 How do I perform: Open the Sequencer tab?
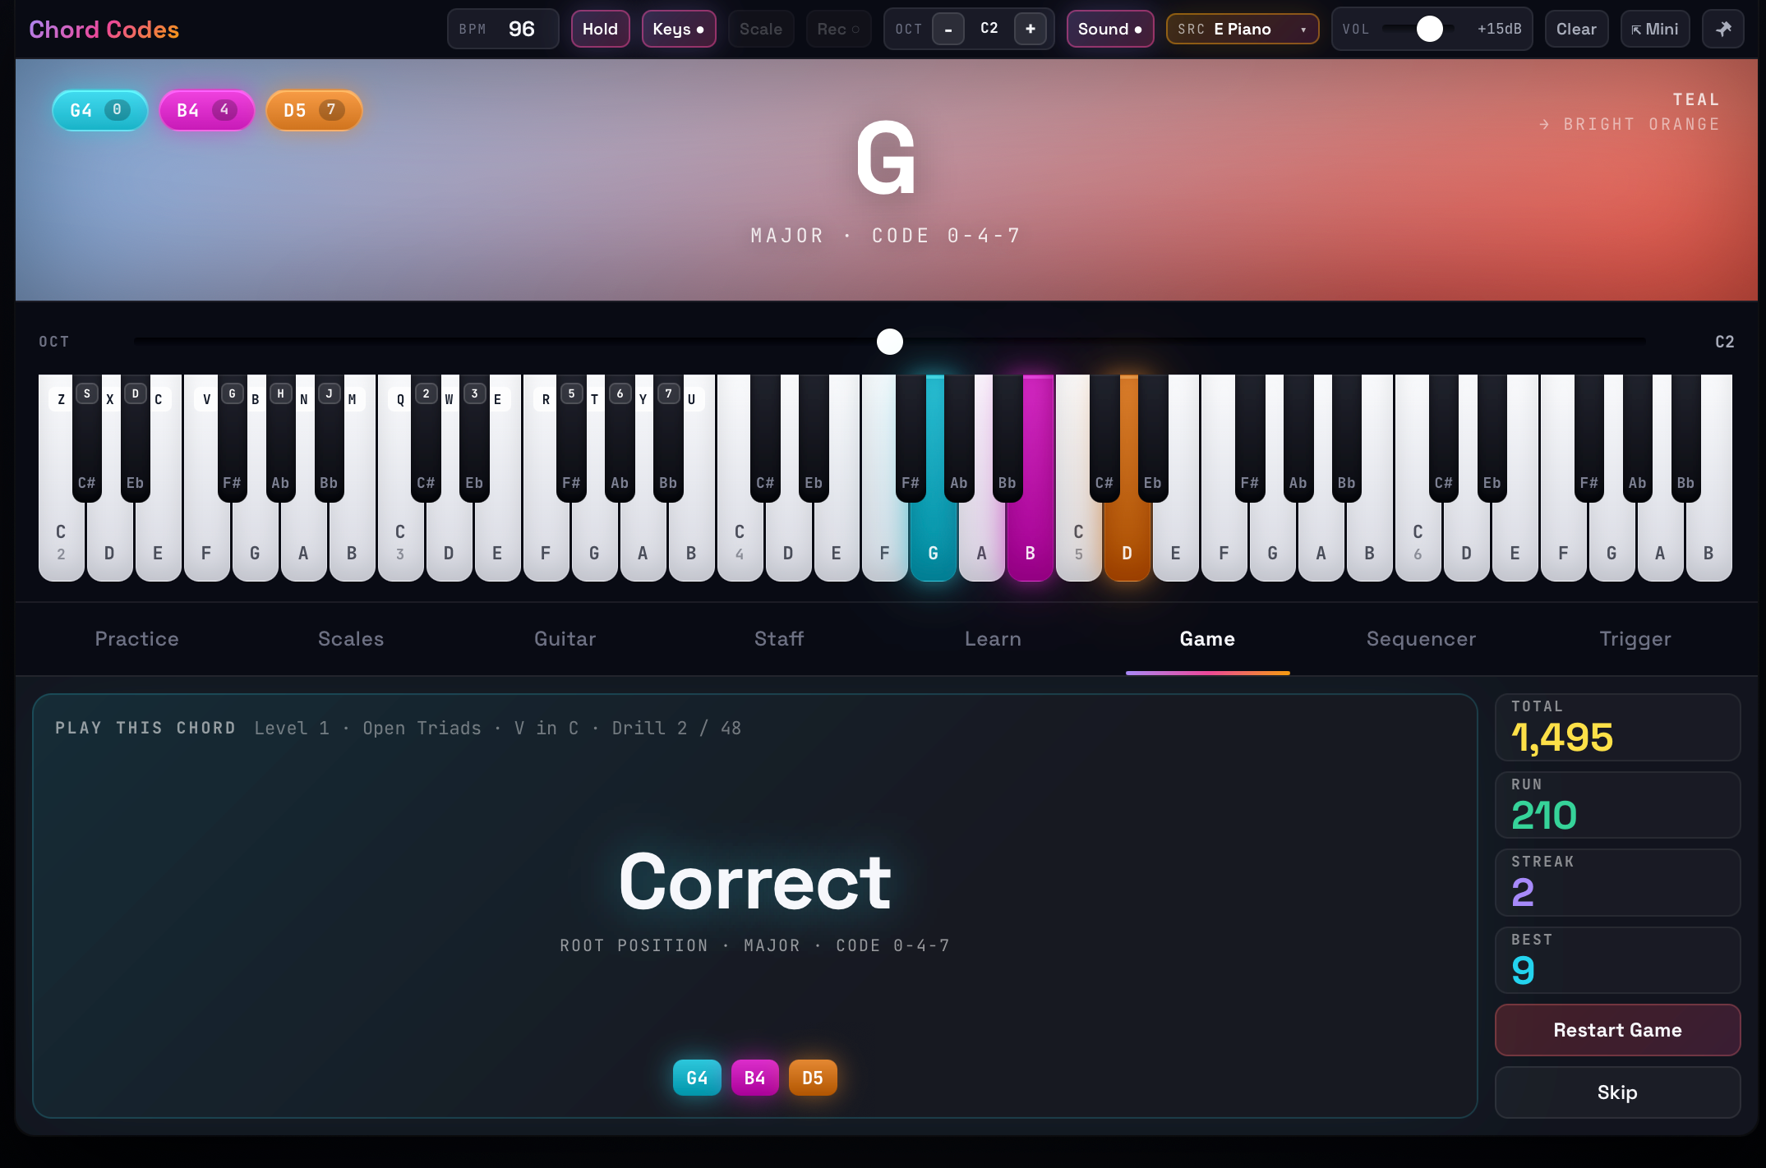[x=1421, y=638]
